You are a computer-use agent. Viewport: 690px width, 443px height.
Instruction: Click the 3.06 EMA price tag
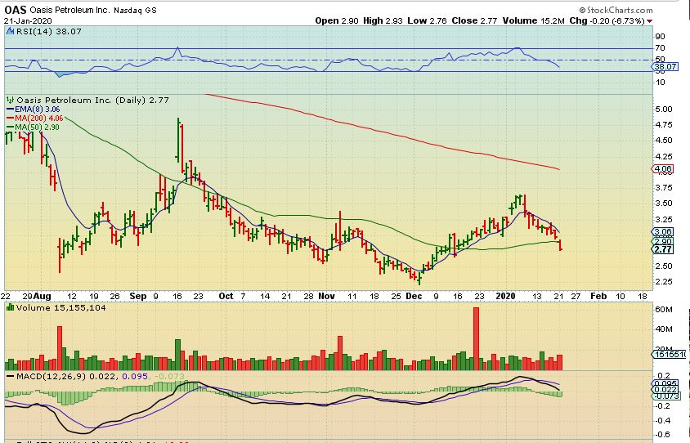(663, 232)
